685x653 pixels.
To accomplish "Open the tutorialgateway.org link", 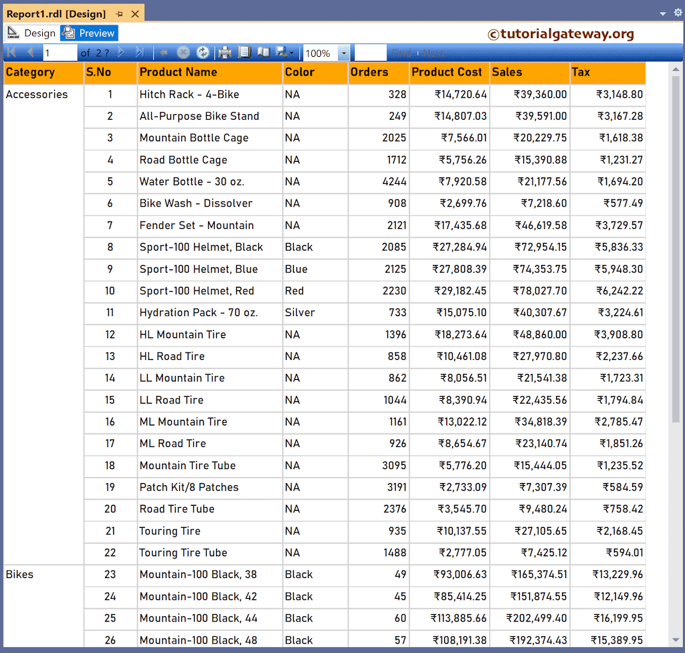I will [561, 32].
